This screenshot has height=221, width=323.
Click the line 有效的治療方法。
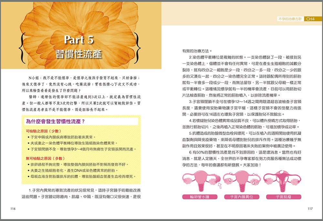[197, 51]
